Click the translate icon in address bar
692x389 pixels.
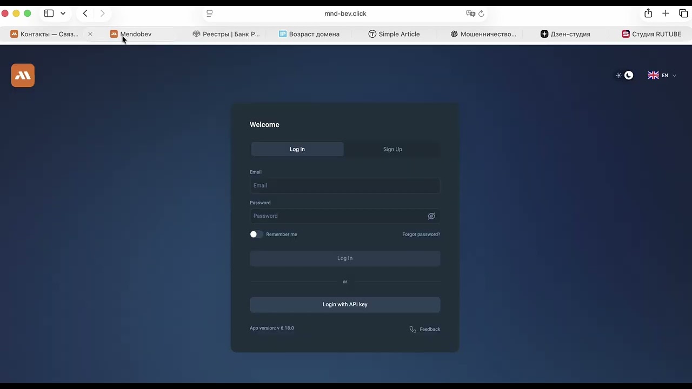(x=470, y=14)
